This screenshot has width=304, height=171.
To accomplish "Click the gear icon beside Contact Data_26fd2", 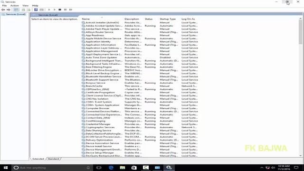I will click(84, 118).
